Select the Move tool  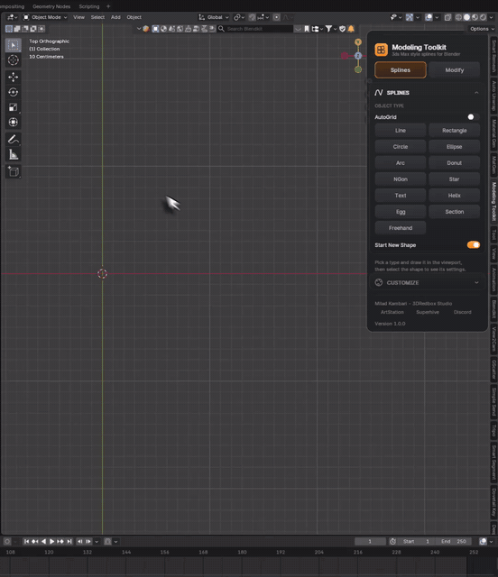(x=14, y=77)
